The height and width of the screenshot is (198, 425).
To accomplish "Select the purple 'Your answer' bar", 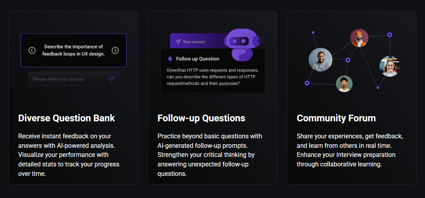I will click(199, 42).
